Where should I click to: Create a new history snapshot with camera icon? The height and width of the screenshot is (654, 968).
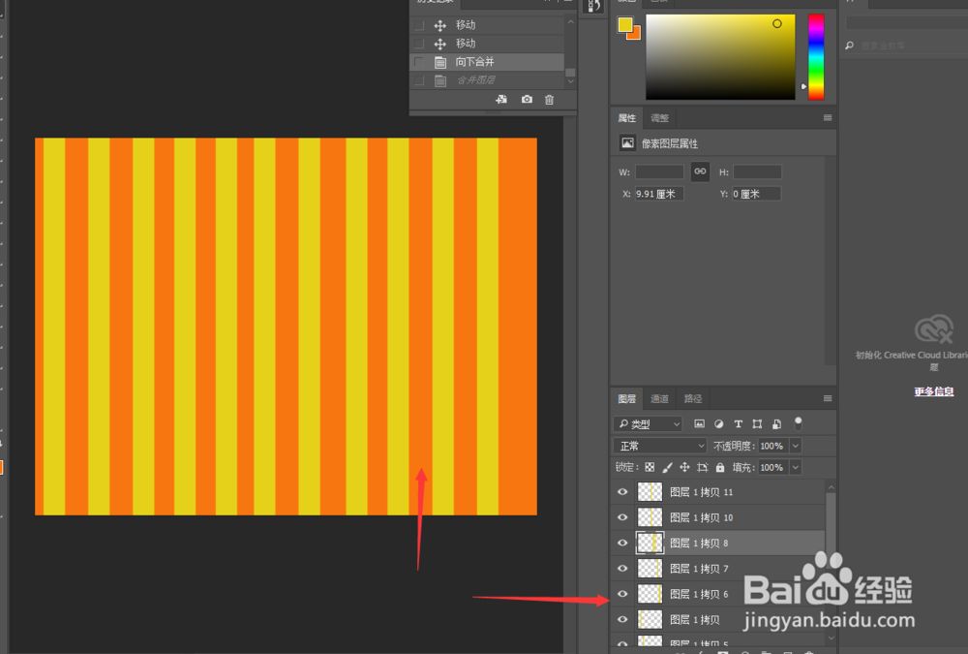click(527, 100)
